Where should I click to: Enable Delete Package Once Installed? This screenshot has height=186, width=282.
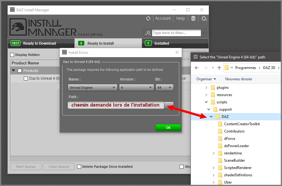coord(79,167)
